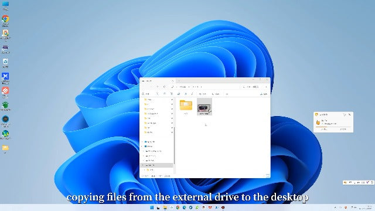Click the Rename icon in Explorer toolbar
Image resolution: width=375 pixels, height=211 pixels.
[x=178, y=94]
